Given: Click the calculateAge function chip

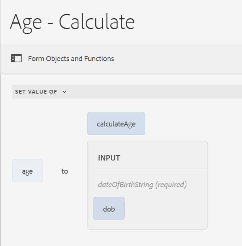Looking at the screenshot, I should (x=116, y=123).
